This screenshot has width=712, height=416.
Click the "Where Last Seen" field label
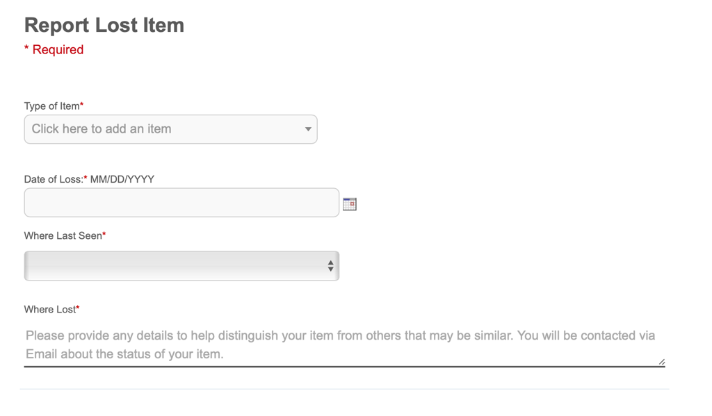tap(63, 236)
